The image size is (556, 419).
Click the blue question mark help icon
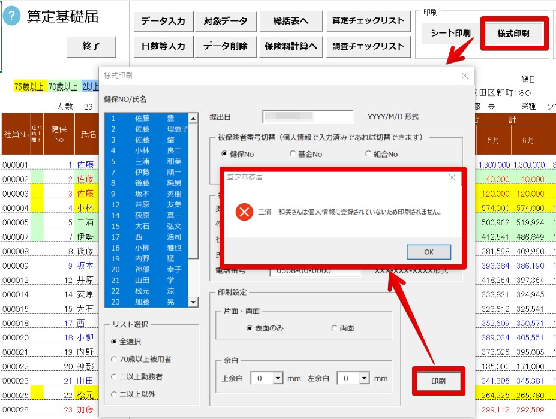click(12, 16)
